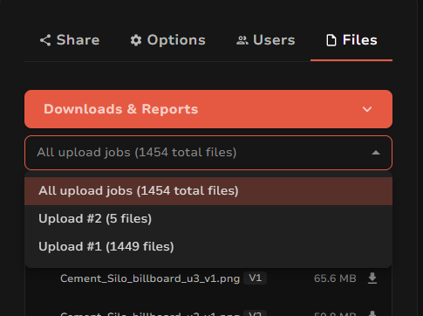Open the Users tab
The width and height of the screenshot is (423, 316).
coord(266,40)
